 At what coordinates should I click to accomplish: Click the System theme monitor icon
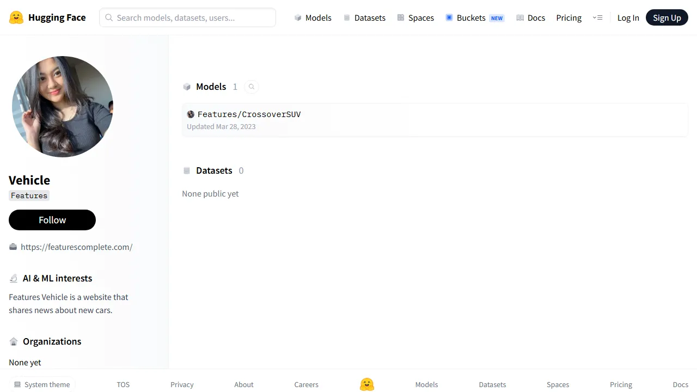click(x=17, y=384)
